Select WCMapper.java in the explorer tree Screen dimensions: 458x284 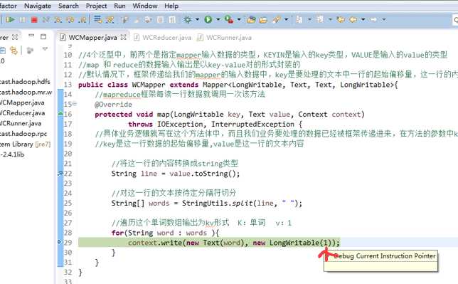[22, 102]
